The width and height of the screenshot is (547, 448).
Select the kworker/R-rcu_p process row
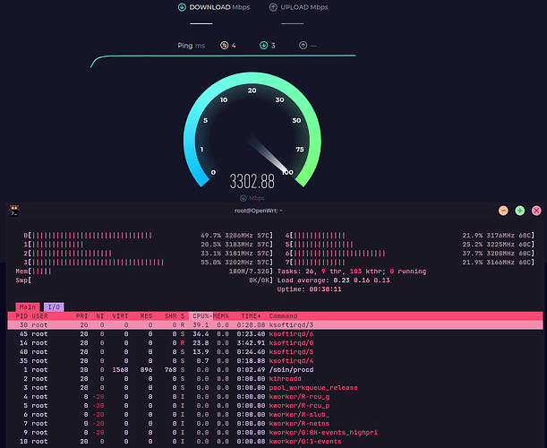(275, 406)
